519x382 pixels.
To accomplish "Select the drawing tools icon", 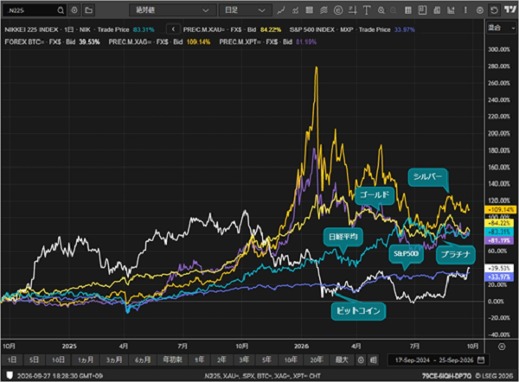I will pos(353,10).
